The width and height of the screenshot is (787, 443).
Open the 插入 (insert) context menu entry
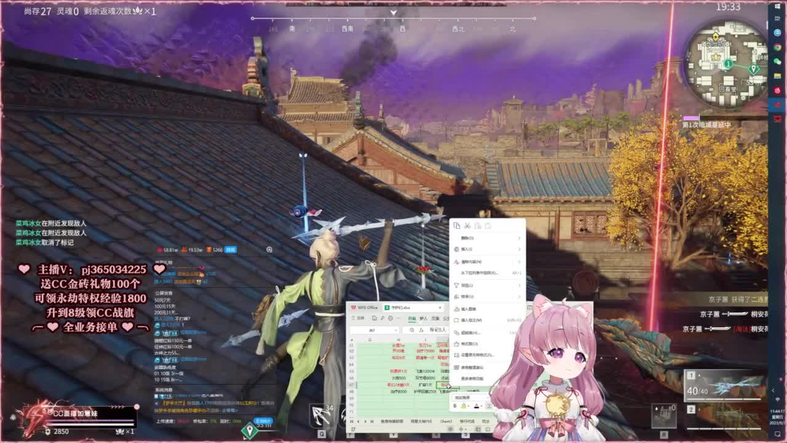(488, 249)
